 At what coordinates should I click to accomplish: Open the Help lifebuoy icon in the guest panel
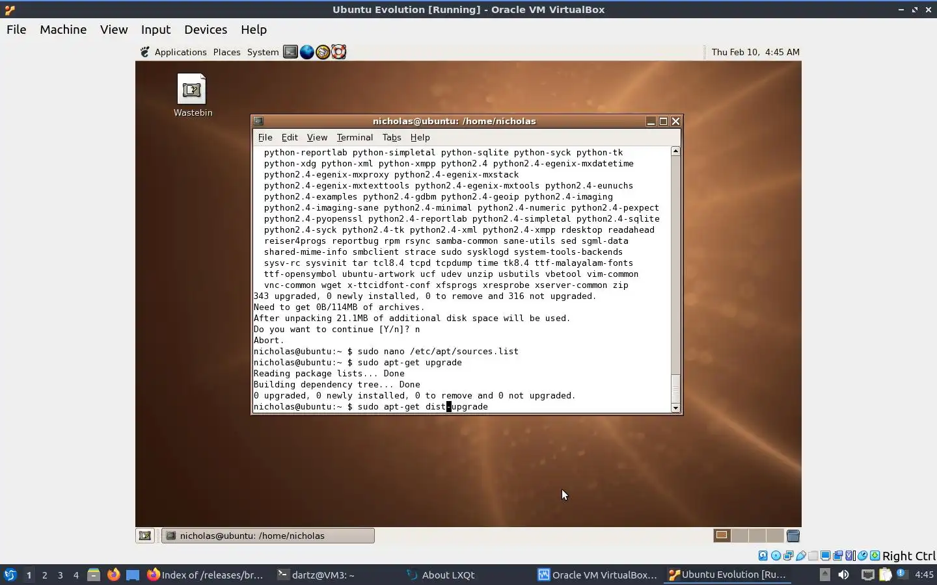coord(338,52)
